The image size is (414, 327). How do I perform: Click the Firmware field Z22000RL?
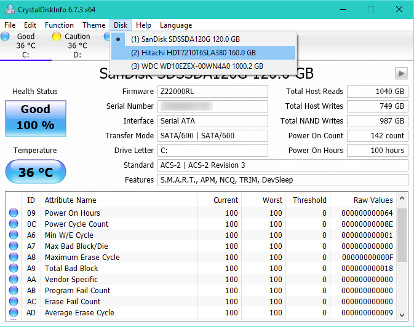tap(213, 92)
